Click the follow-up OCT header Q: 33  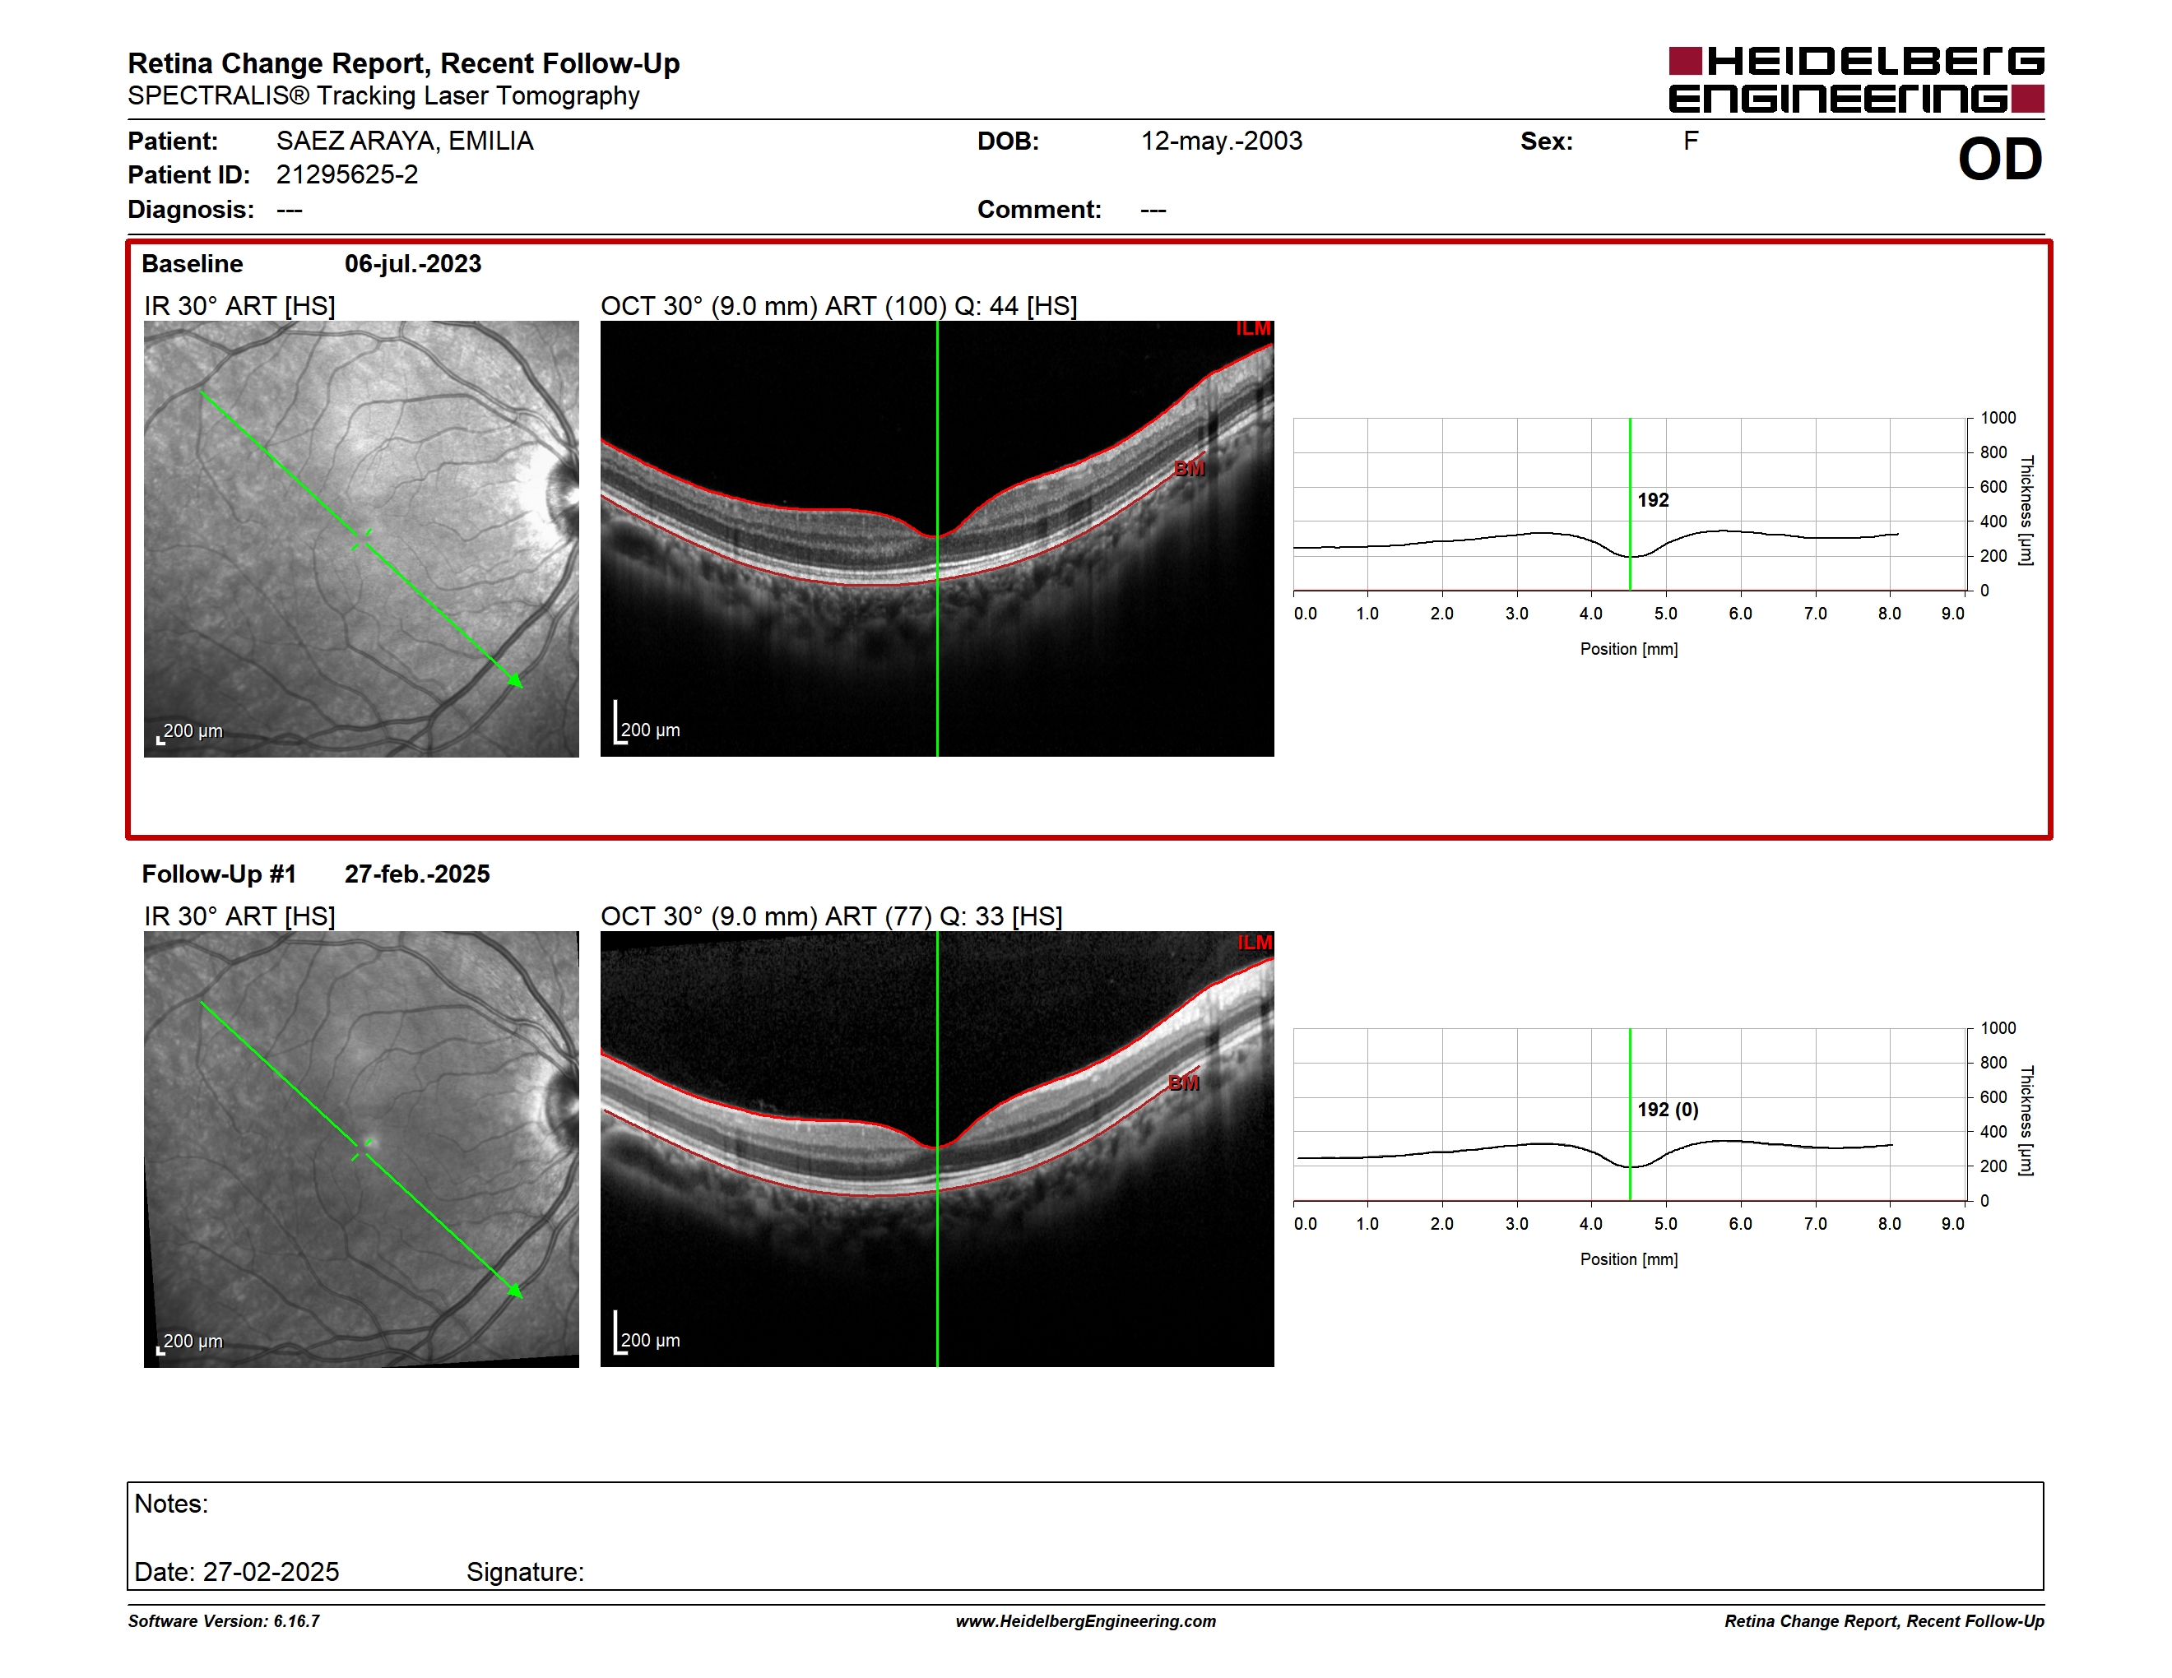972,916
